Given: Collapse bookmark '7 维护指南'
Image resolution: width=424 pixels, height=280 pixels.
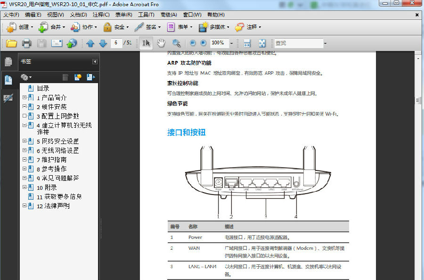Looking at the screenshot, I should (24, 160).
